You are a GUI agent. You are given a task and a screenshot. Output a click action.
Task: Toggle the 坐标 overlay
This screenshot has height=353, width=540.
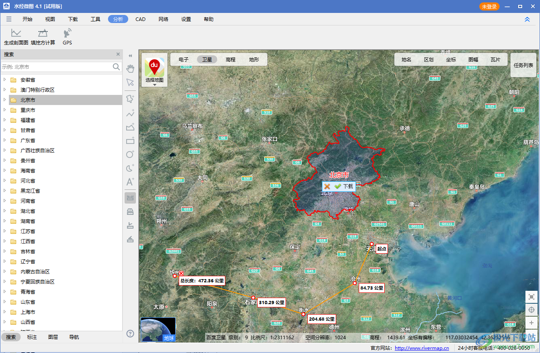(451, 59)
